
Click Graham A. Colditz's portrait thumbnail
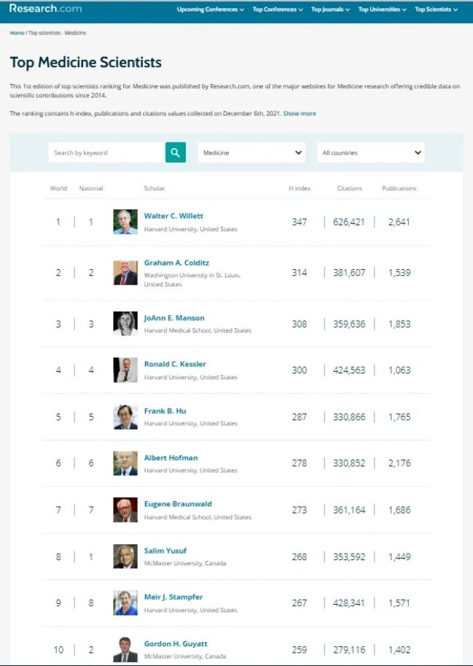click(x=125, y=273)
